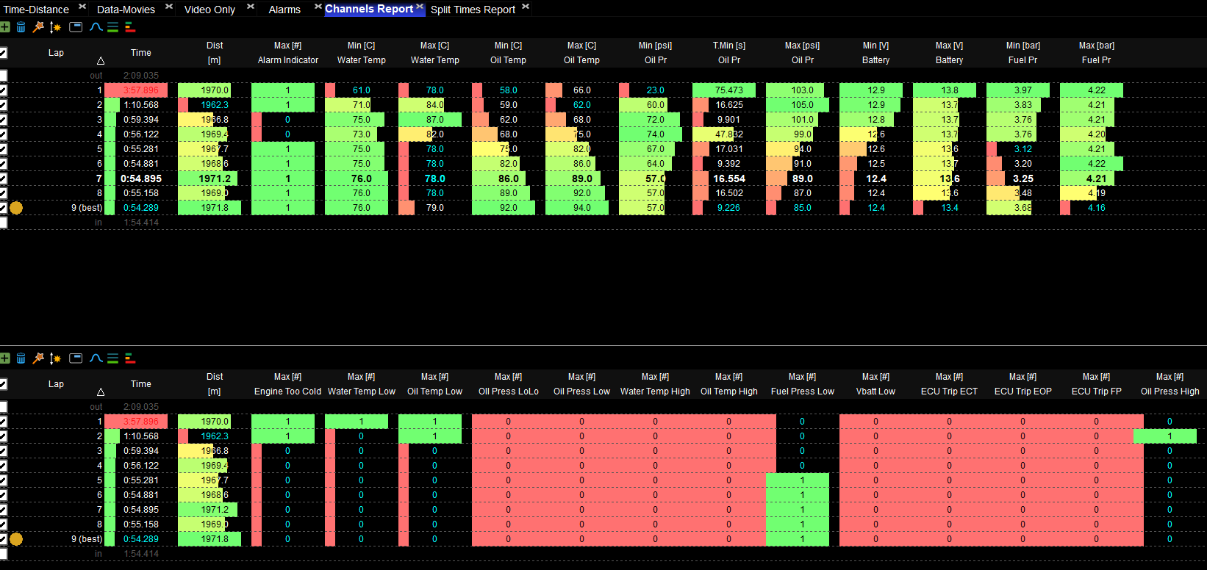Click the magic wand icon in upper report toolbar
This screenshot has height=570, width=1207.
[38, 27]
